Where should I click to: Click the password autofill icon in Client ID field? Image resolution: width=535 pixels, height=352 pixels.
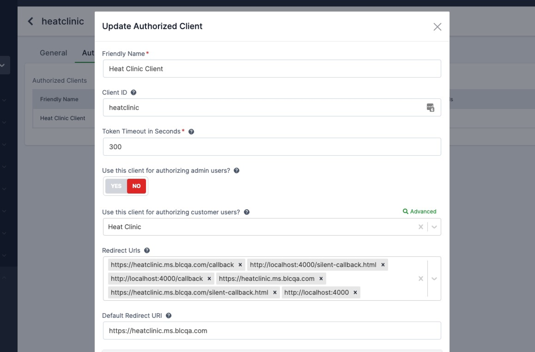pos(431,107)
